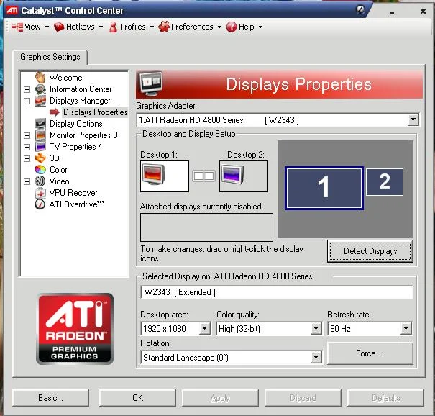Click the clone displays icon between desktops
This screenshot has width=435, height=416.
click(204, 176)
